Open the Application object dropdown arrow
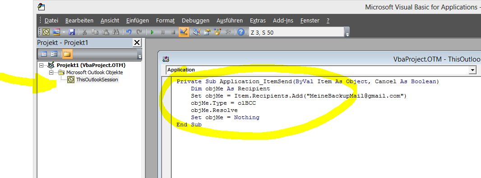The width and height of the screenshot is (481, 178). tap(472, 70)
